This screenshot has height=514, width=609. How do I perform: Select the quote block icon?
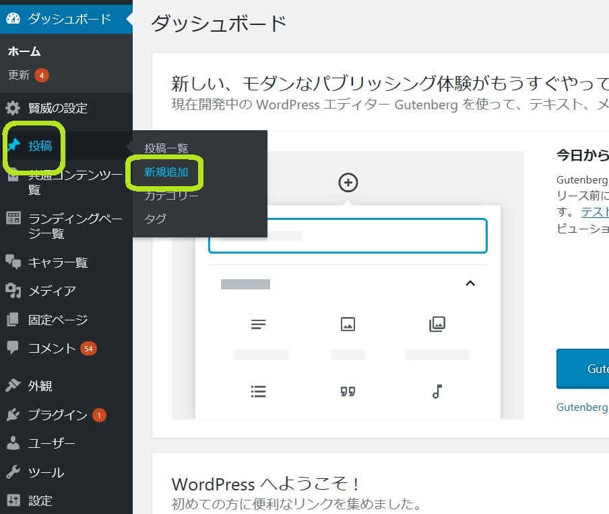coord(348,391)
